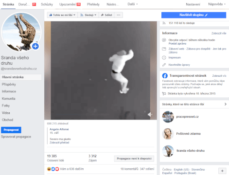Click the @srandavsehodruhu.cz username text
The height and width of the screenshot is (175, 229).
19,69
